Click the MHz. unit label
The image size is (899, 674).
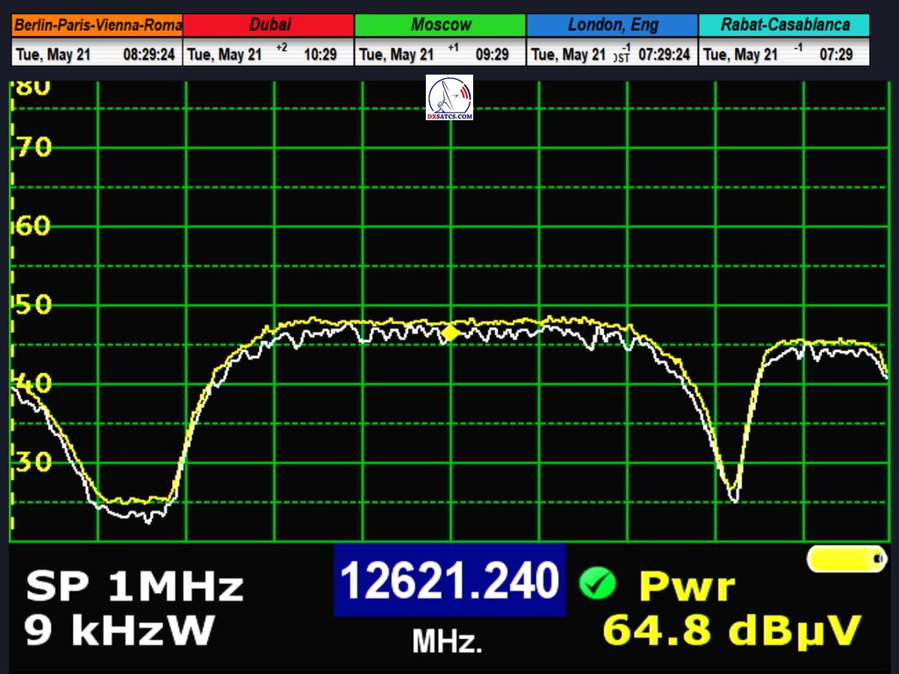pos(448,642)
